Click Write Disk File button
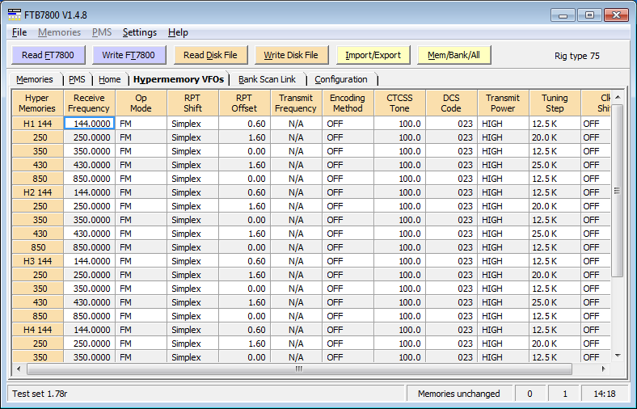637x409 pixels. click(x=291, y=55)
